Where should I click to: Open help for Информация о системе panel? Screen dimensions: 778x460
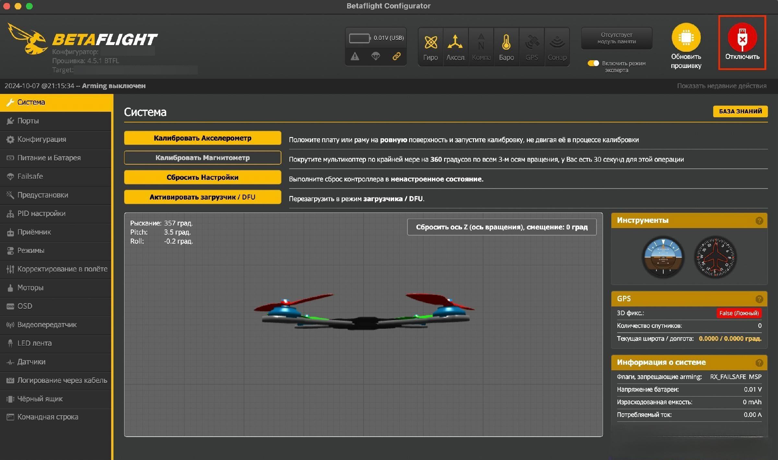tap(759, 362)
